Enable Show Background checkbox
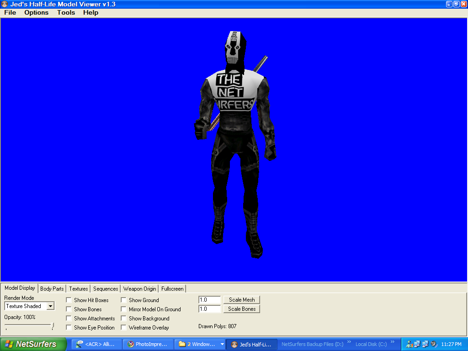The height and width of the screenshot is (351, 468). 123,319
